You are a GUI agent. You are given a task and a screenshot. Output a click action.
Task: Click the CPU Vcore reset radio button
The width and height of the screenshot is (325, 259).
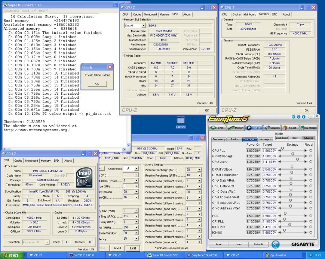[311, 162]
